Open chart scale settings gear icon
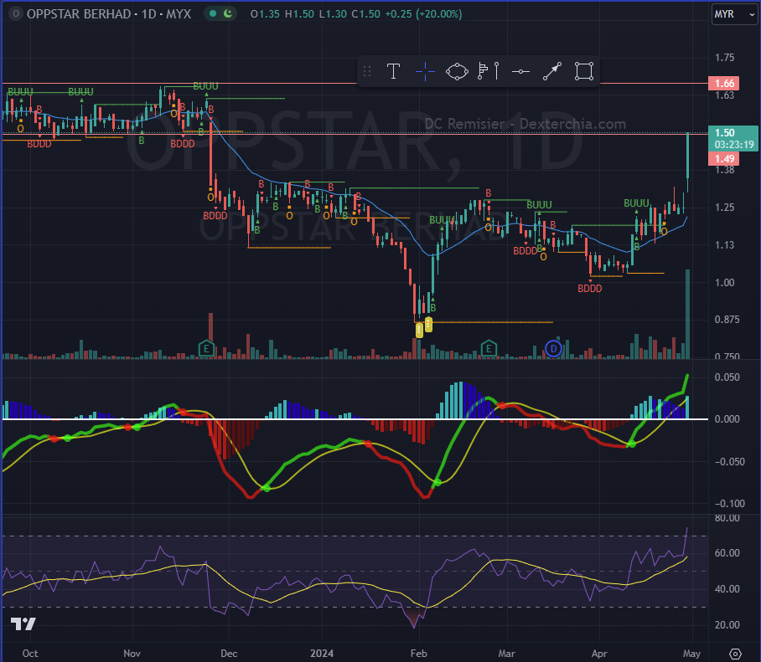761x662 pixels. click(x=735, y=654)
